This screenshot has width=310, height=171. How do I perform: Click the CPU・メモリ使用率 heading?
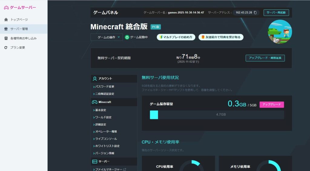(x=160, y=142)
